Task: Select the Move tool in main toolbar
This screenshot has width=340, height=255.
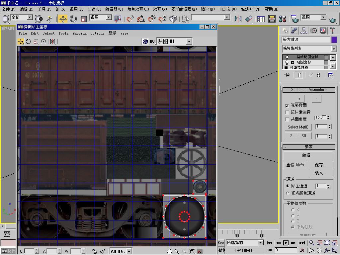Action: click(63, 19)
